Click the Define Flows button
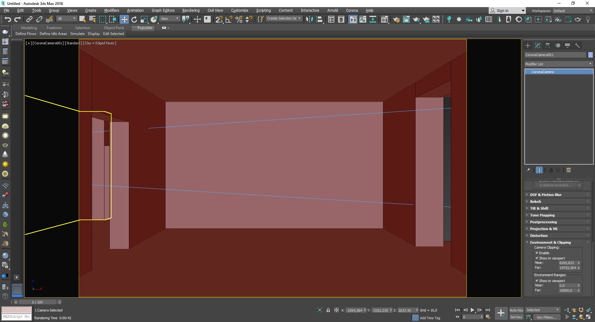Viewport: 595px width, 322px height. (26, 34)
